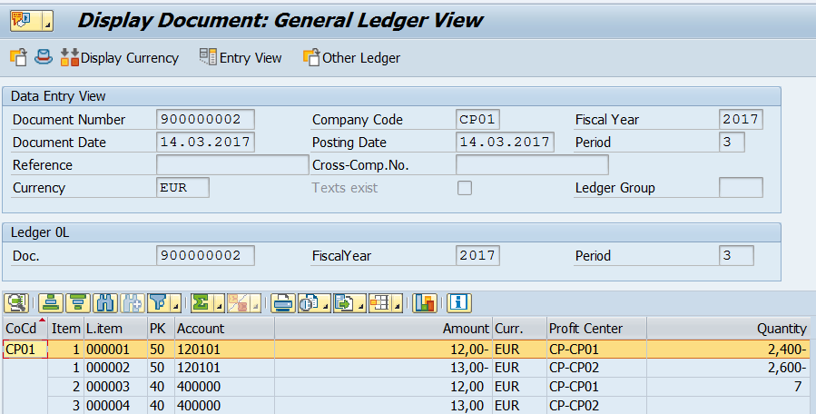Click the Period field in Data Entry View

tap(732, 142)
